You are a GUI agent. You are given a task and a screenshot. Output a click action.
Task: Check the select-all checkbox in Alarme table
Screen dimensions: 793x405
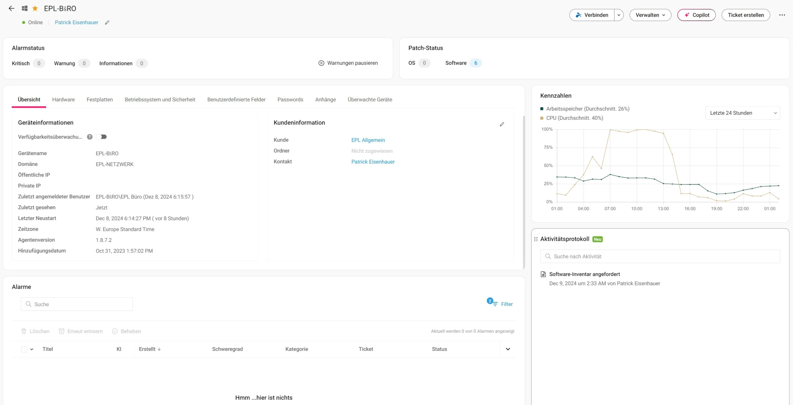(24, 349)
